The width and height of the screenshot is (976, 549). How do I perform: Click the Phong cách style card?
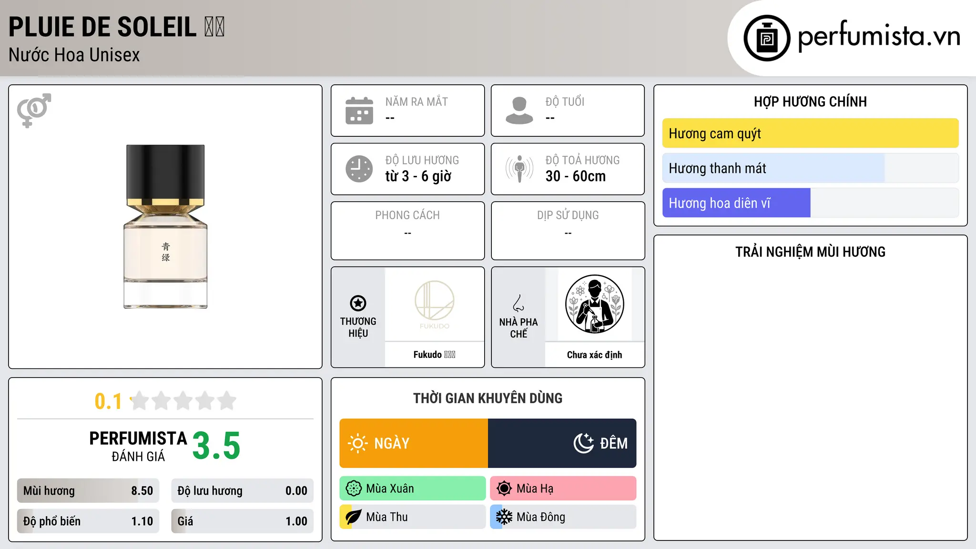408,231
